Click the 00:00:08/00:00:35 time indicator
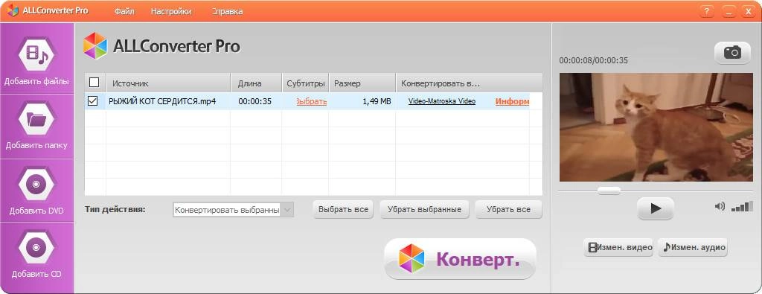Image resolution: width=762 pixels, height=294 pixels. click(x=593, y=61)
